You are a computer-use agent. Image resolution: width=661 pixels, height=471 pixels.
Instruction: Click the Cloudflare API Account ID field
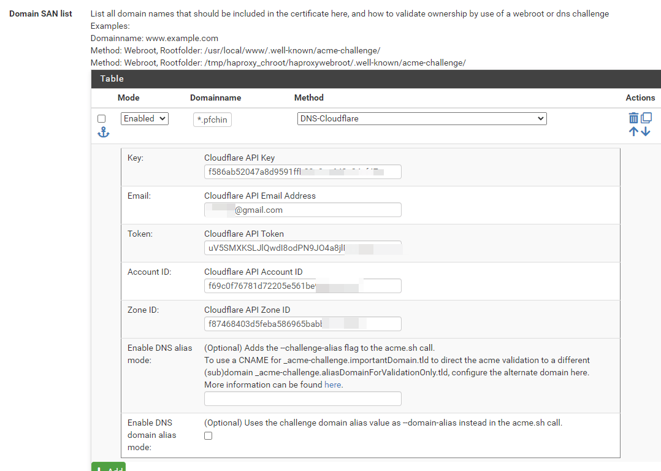302,286
